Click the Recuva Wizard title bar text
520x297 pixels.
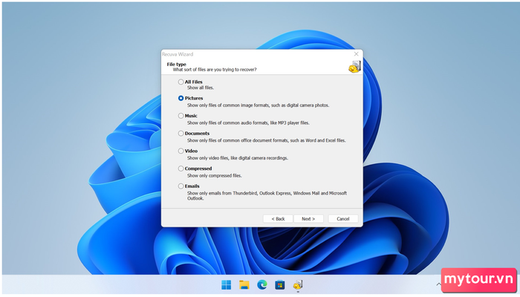pos(178,54)
